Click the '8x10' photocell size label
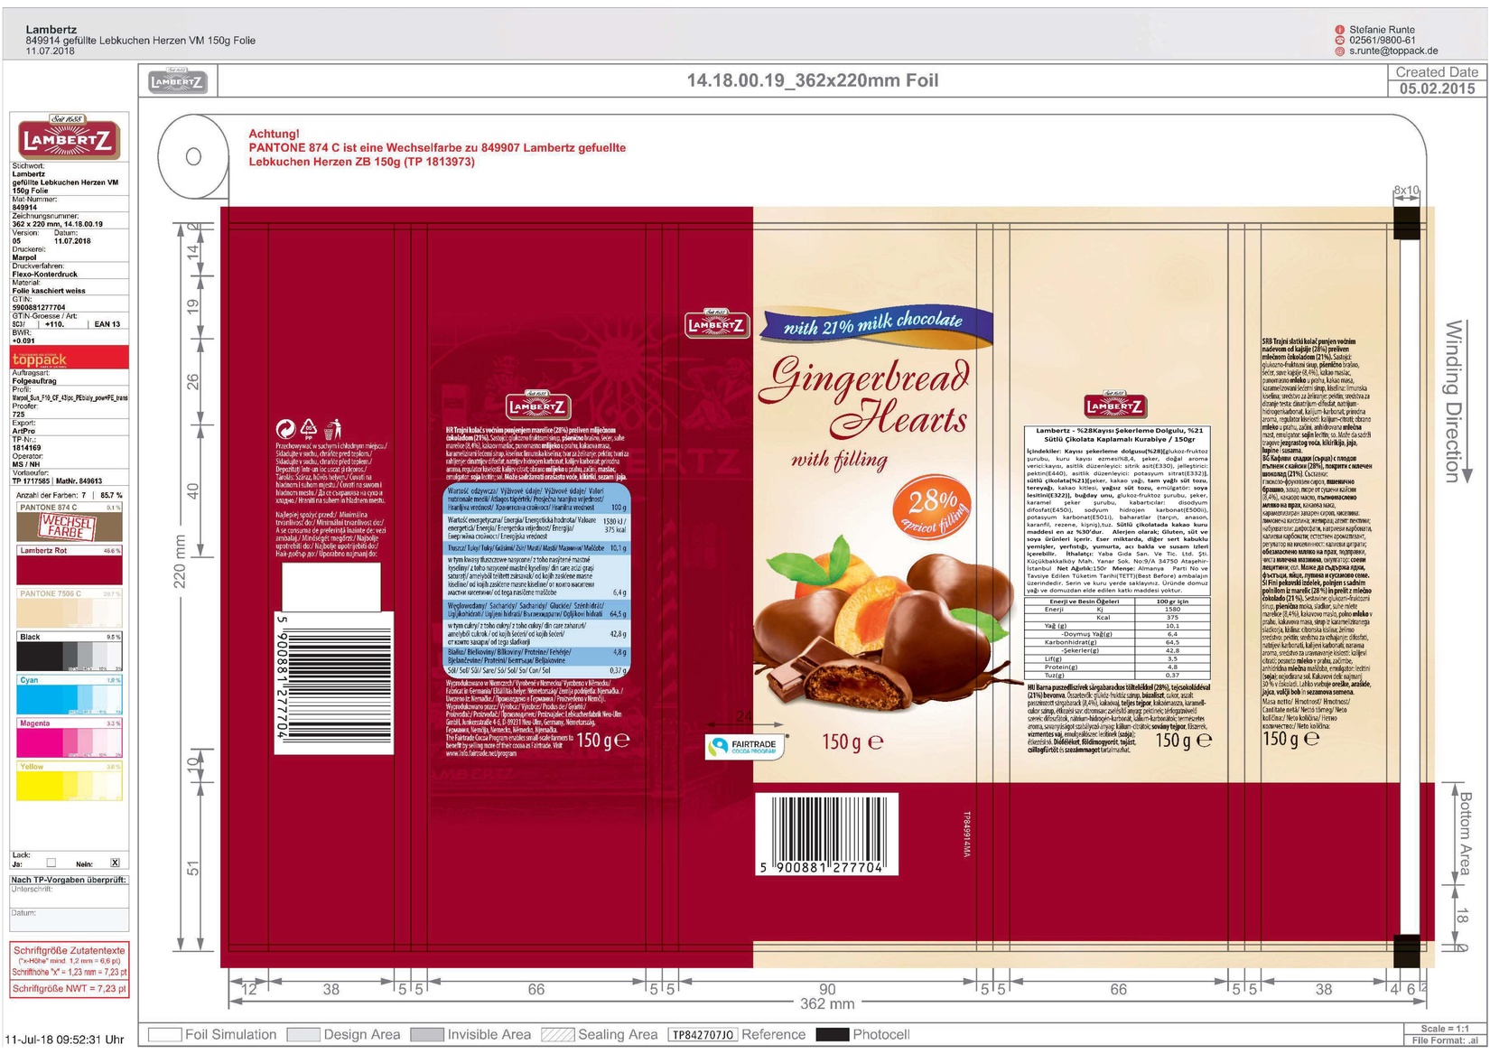 (x=1406, y=191)
